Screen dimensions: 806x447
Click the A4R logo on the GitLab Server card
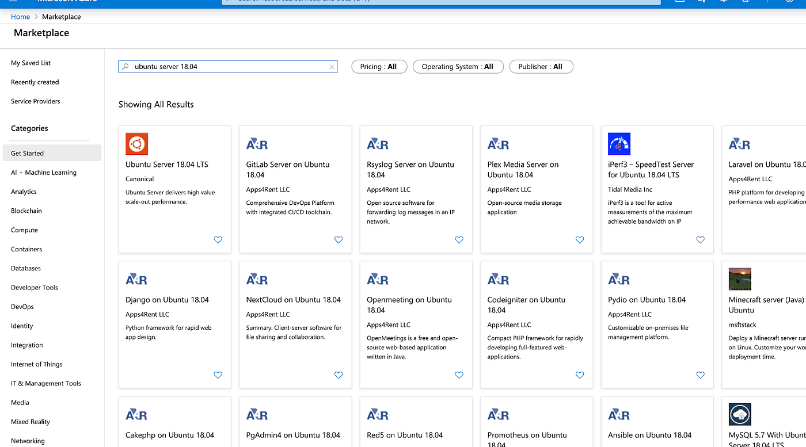(257, 144)
